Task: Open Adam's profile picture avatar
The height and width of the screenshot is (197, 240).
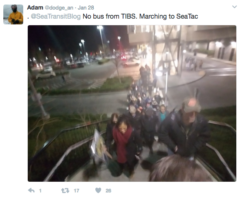Action: 13,14
